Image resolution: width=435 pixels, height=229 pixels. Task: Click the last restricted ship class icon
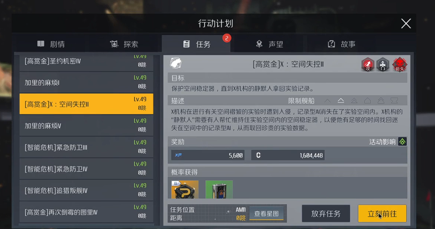pos(394,101)
